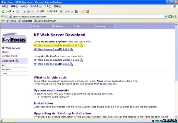This screenshot has width=178, height=123.
Task: Open the Tools (工具) menu
Action: (48, 6)
